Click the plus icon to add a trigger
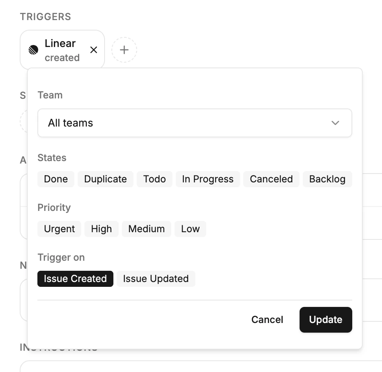Image resolution: width=382 pixels, height=372 pixels. click(x=124, y=50)
